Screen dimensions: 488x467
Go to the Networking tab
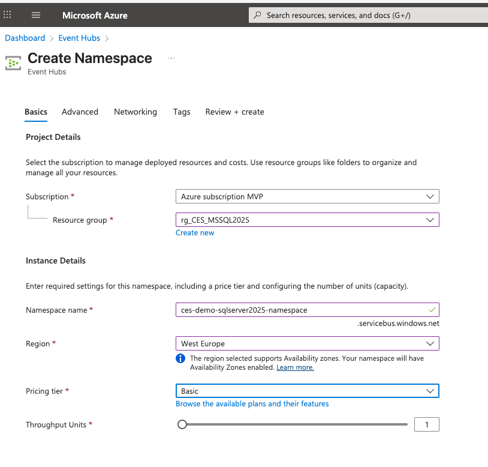pyautogui.click(x=135, y=112)
